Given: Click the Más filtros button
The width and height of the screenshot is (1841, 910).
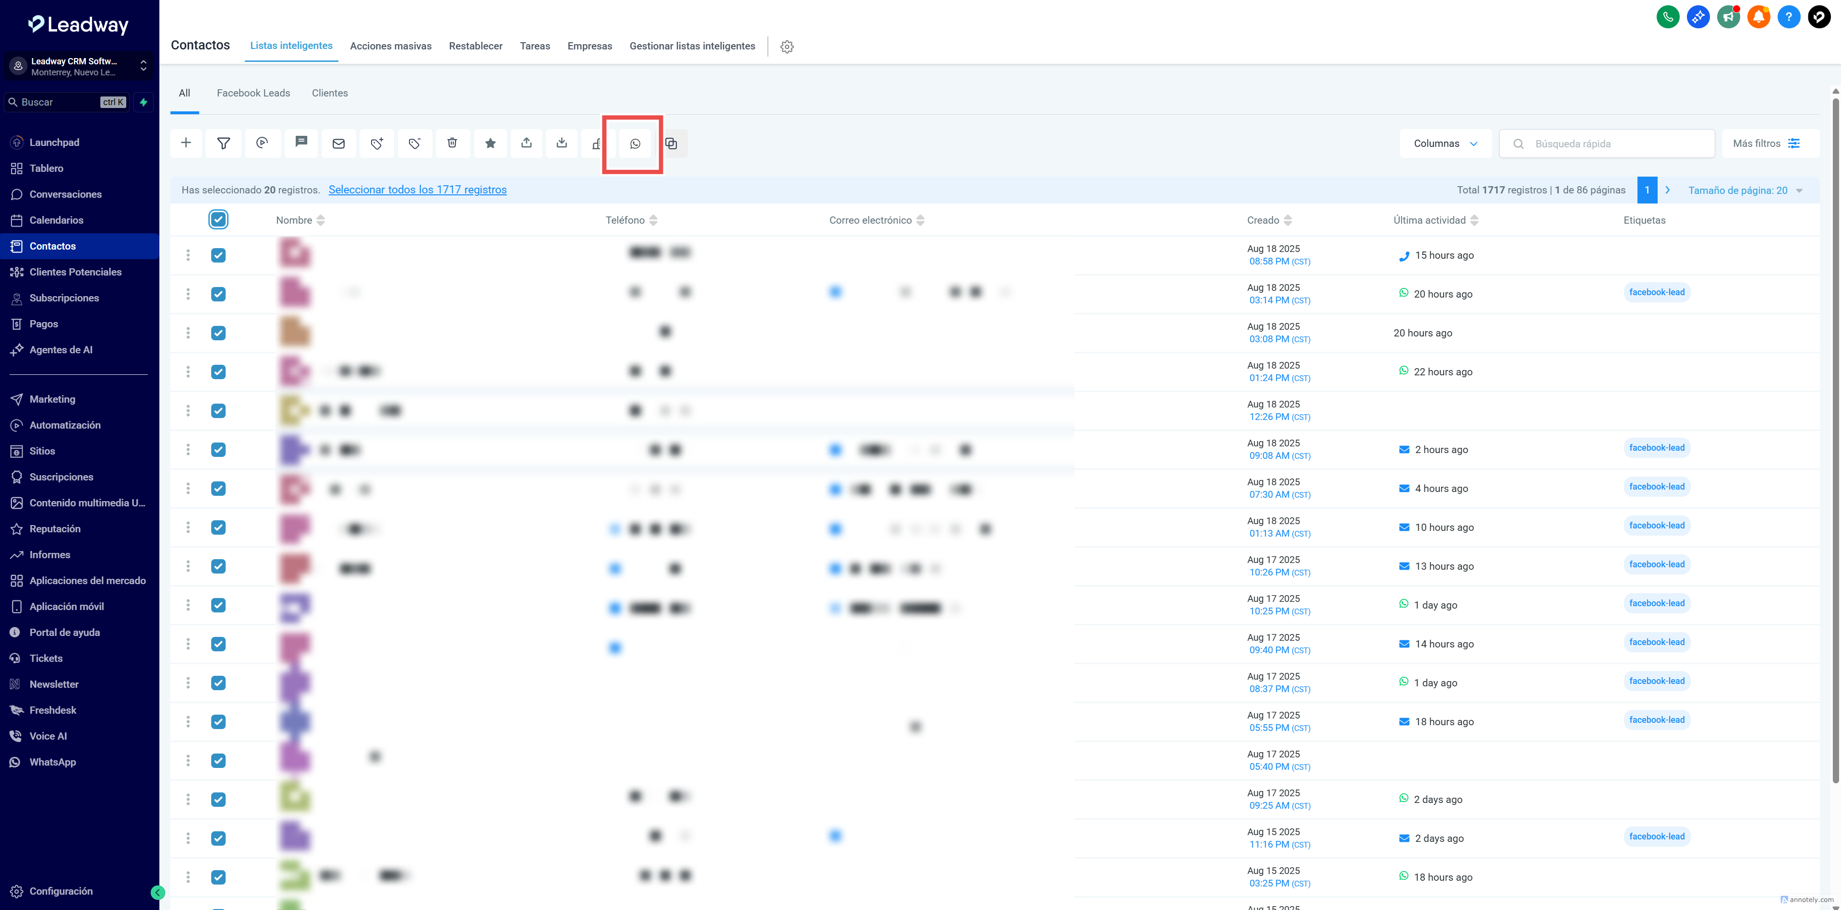Looking at the screenshot, I should click(x=1766, y=144).
